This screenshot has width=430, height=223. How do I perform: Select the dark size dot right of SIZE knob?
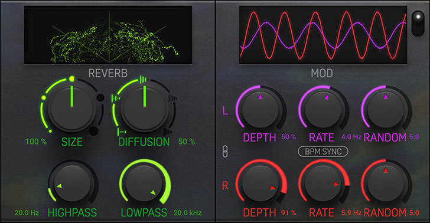pos(100,97)
